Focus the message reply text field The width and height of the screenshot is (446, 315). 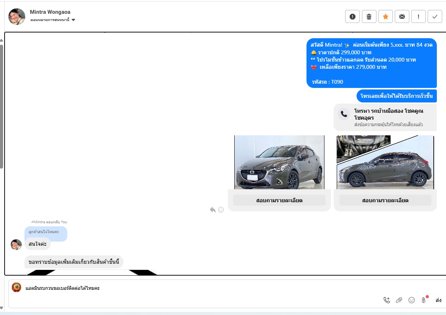click(191, 288)
